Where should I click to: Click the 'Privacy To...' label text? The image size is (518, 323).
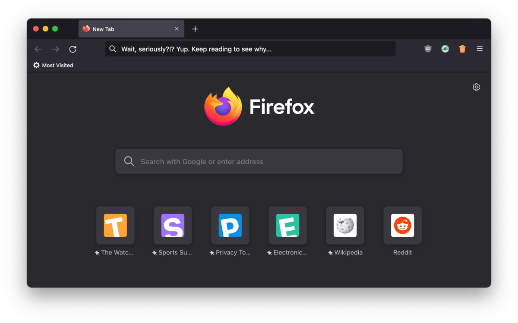coord(233,253)
